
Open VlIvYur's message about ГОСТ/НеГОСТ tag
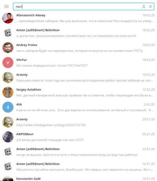click(x=78, y=63)
